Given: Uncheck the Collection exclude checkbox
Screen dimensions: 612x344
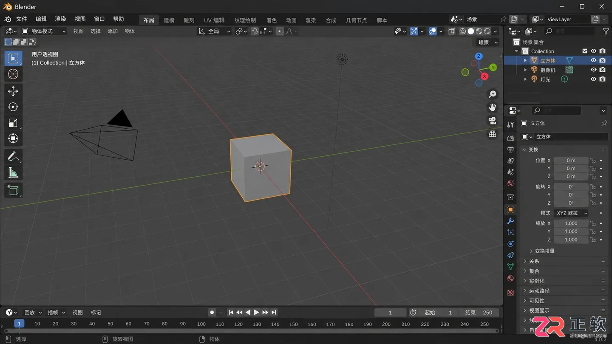Looking at the screenshot, I should point(585,51).
